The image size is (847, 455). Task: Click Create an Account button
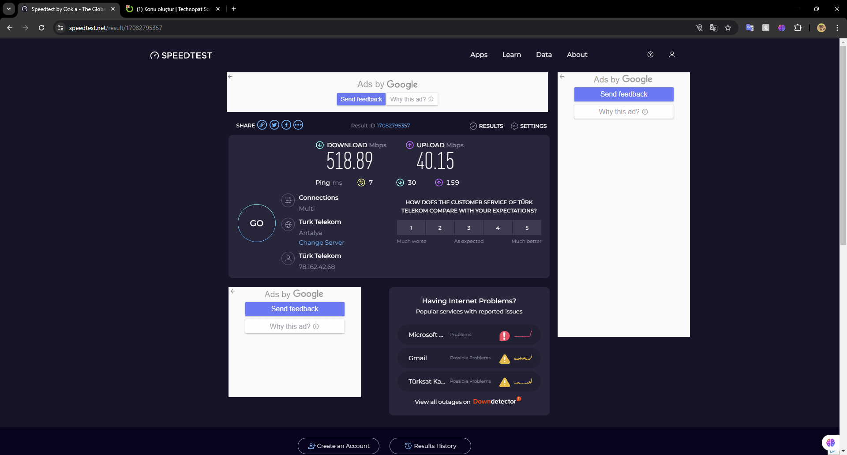[x=338, y=446]
